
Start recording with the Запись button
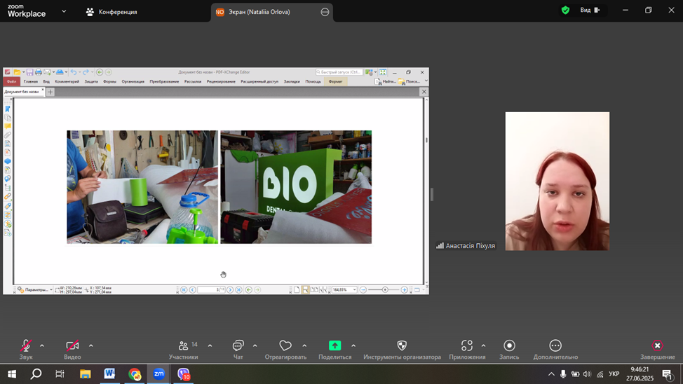pyautogui.click(x=509, y=350)
